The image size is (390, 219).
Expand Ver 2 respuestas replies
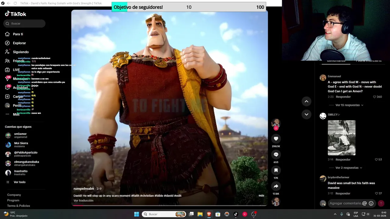(349, 168)
